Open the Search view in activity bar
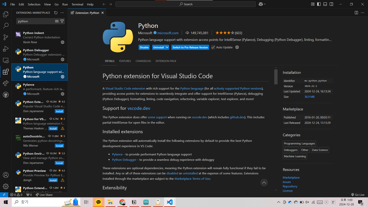The image size is (368, 207). [6, 25]
